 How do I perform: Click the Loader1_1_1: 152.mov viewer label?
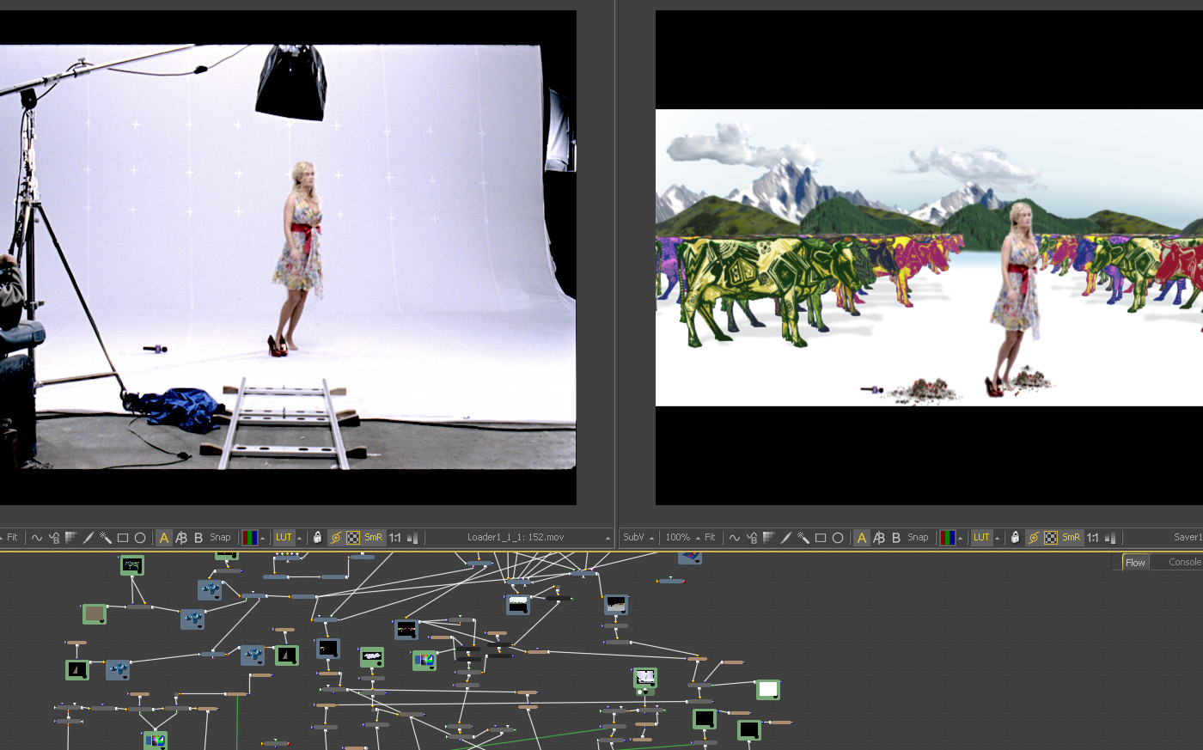tap(516, 538)
